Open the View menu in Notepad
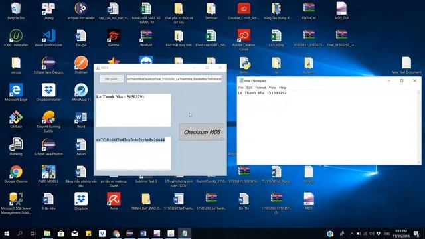The image size is (425, 239). (x=272, y=88)
